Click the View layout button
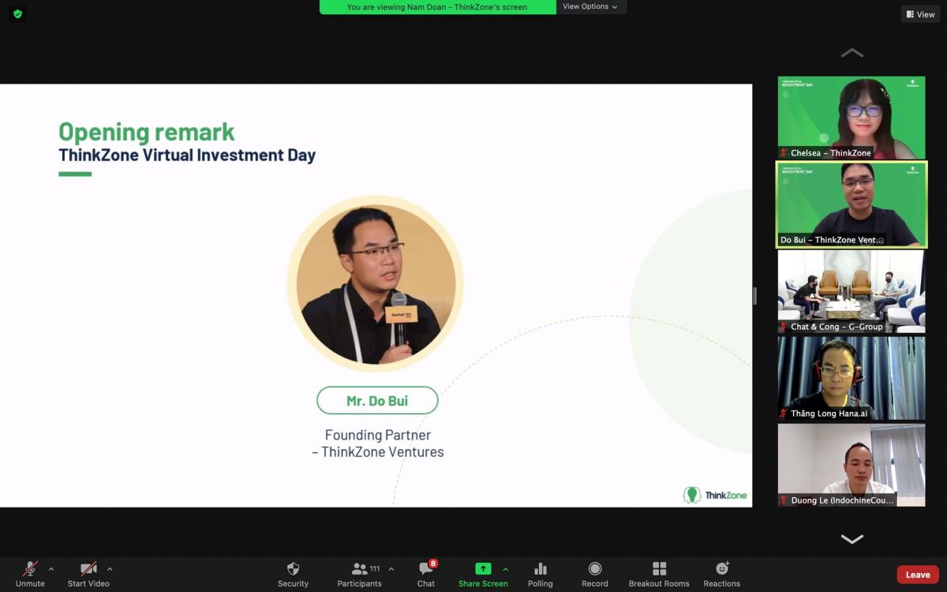The width and height of the screenshot is (947, 592). pos(921,14)
